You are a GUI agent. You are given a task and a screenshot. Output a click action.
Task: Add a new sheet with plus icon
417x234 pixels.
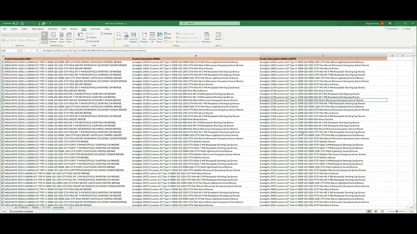coord(70,208)
